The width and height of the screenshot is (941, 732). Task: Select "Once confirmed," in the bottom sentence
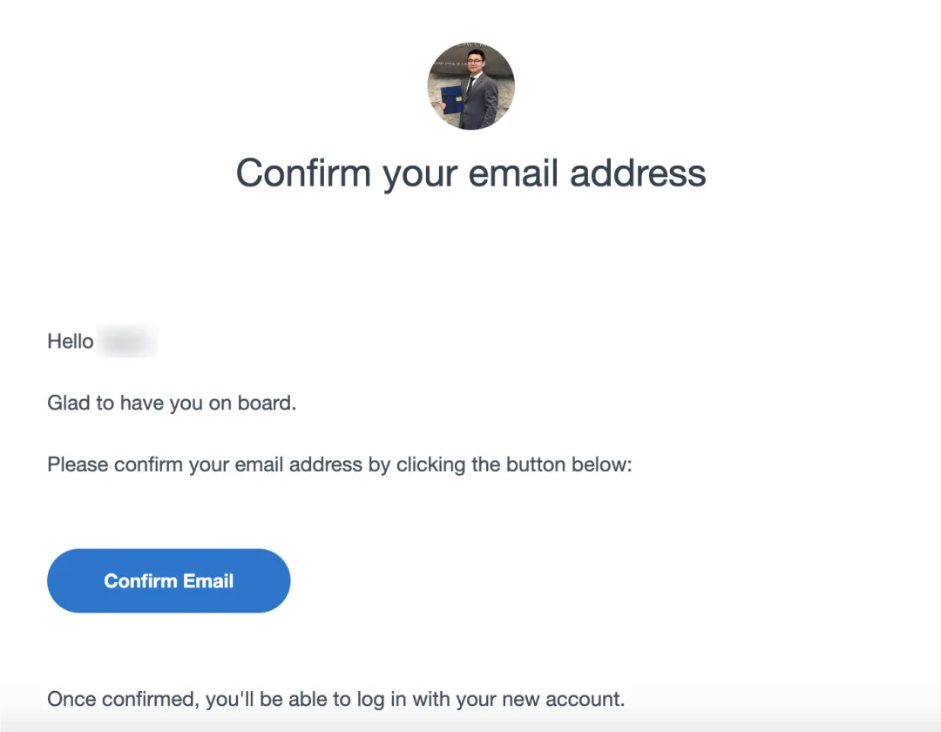point(123,699)
